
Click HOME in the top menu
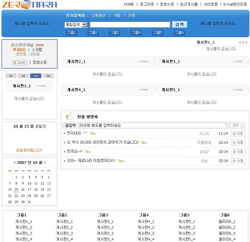click(129, 4)
